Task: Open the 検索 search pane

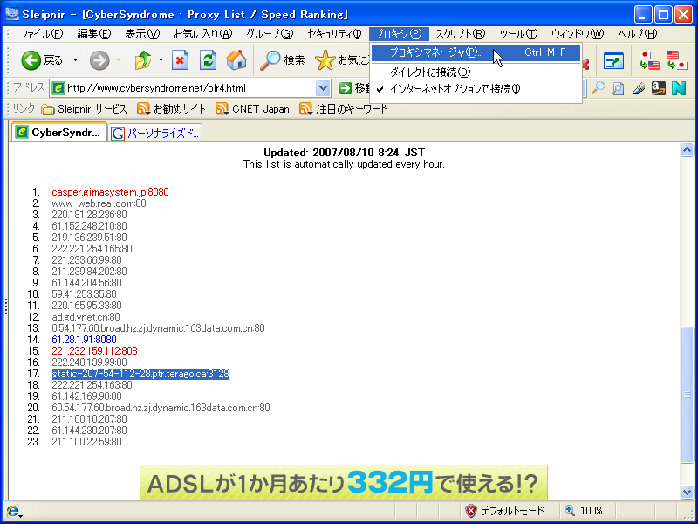Action: [x=282, y=60]
